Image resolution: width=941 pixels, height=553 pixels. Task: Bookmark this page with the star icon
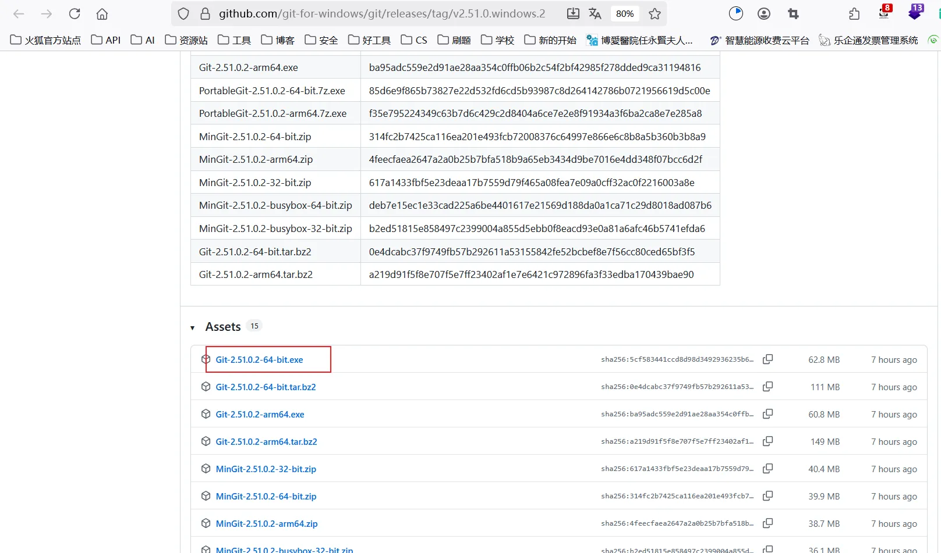(x=655, y=14)
